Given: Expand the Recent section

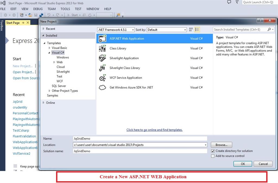Looking at the screenshot, I should [43, 29].
